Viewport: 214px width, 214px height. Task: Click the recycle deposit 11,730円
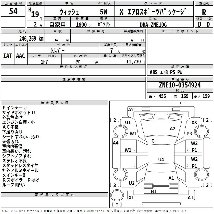click(x=135, y=62)
